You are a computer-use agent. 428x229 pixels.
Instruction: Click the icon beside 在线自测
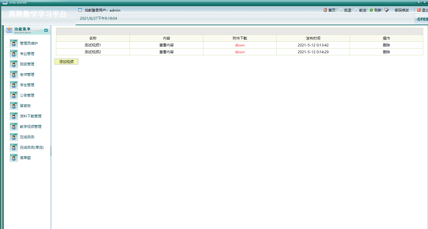click(14, 137)
